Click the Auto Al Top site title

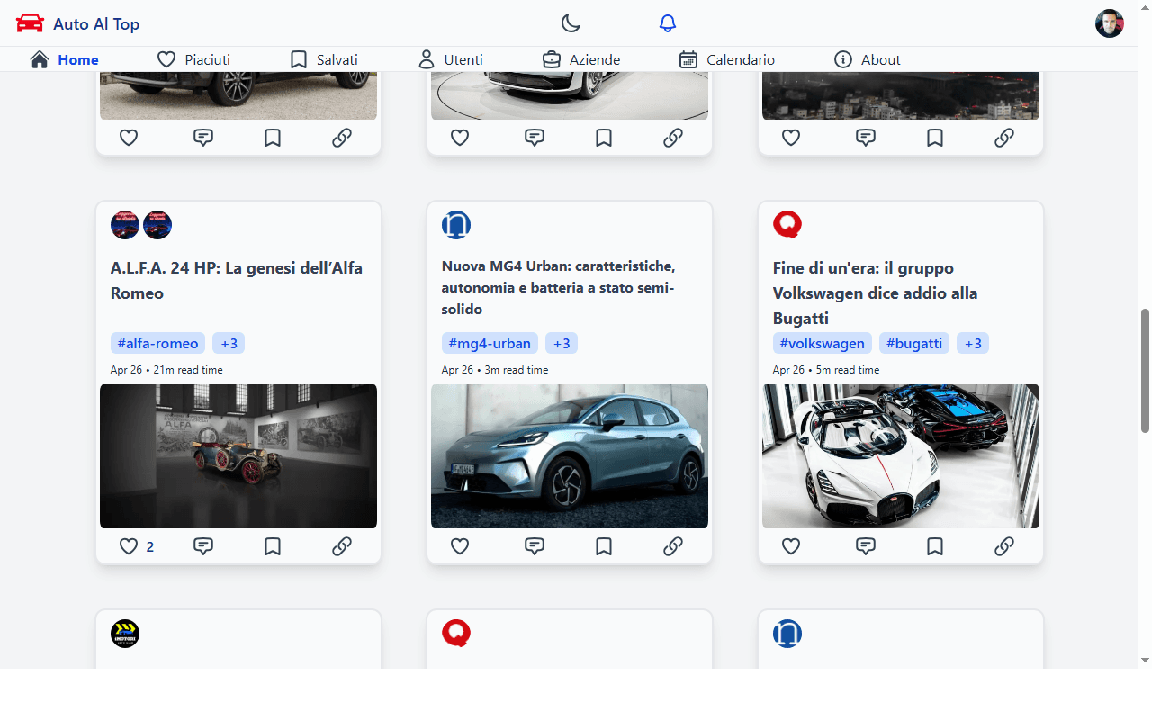pos(96,24)
